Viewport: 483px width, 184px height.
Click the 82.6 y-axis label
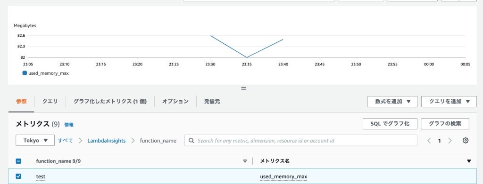[21, 36]
